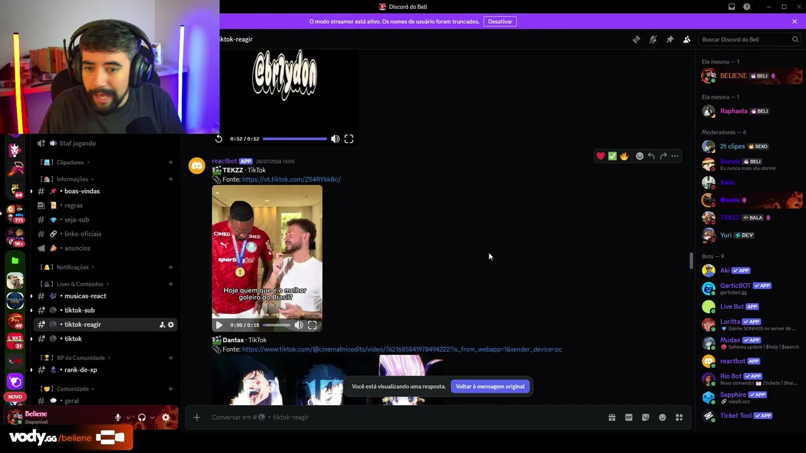The image size is (806, 453).
Task: Edit tiktok-reagir channel settings gear
Action: pyautogui.click(x=171, y=325)
